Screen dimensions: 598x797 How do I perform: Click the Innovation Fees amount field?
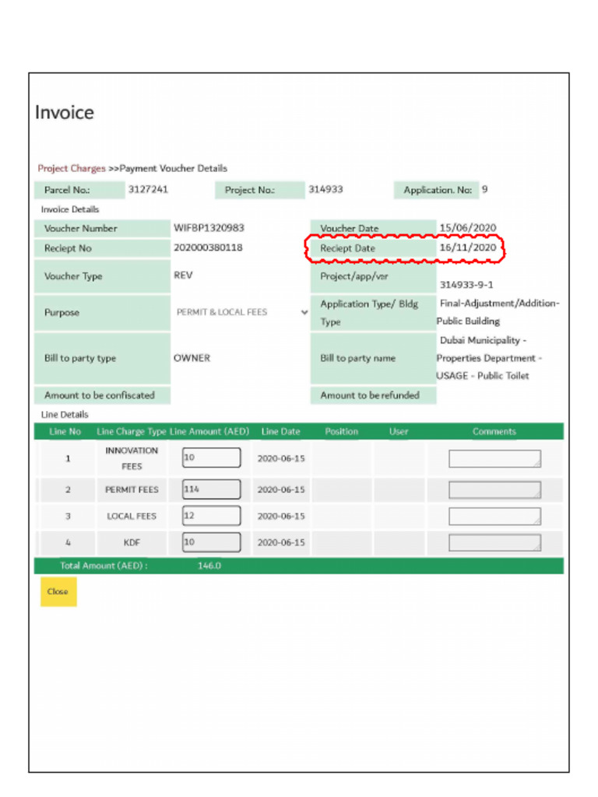[x=212, y=458]
